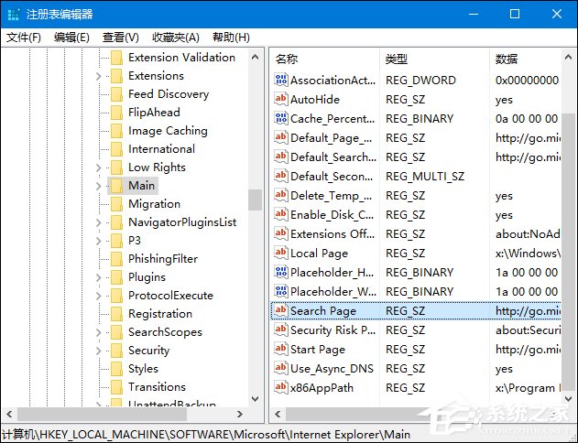Select the Start Page string icon
This screenshot has width=578, height=443.
click(x=281, y=349)
